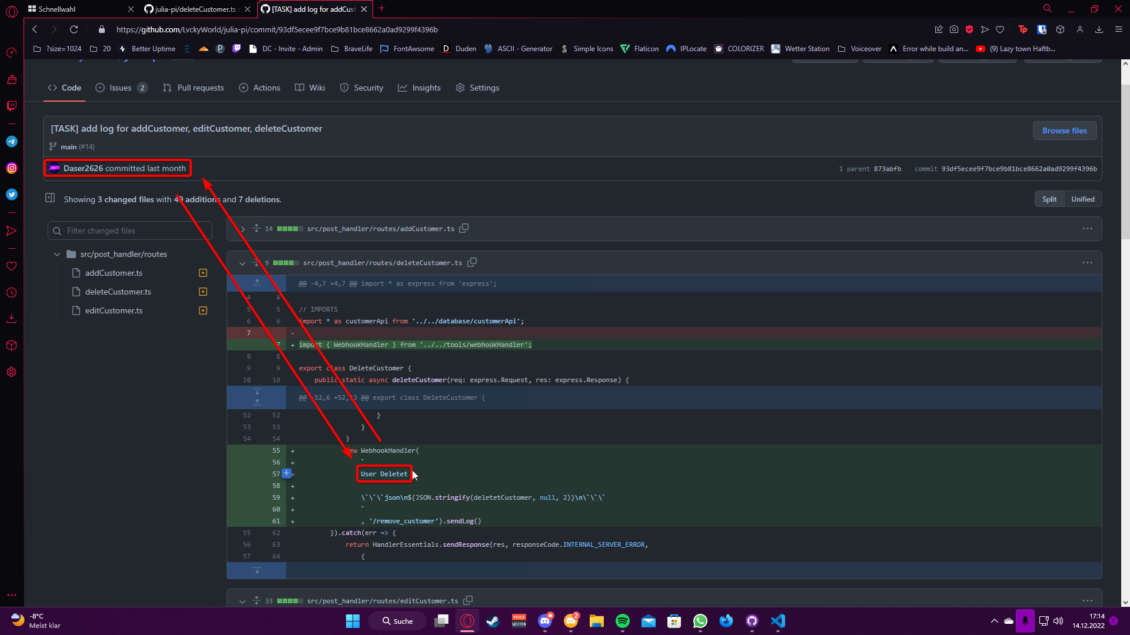Collapse the src/post_handler/routes folder
The height and width of the screenshot is (635, 1130).
pos(57,254)
